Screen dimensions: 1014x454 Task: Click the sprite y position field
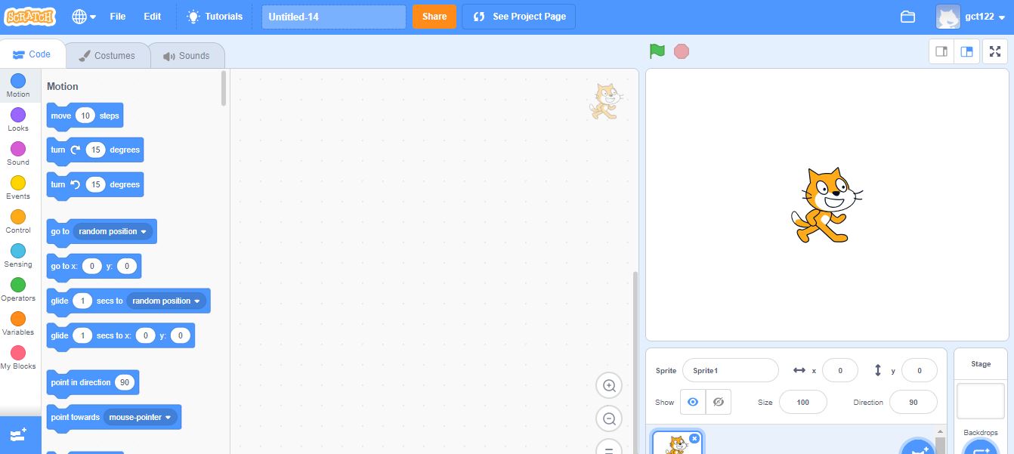[919, 370]
